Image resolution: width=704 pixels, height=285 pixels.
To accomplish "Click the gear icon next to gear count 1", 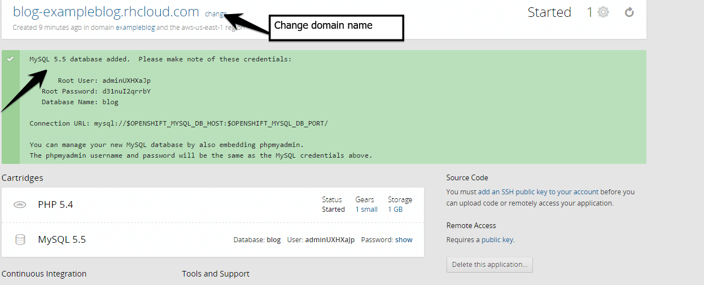I will [x=603, y=12].
